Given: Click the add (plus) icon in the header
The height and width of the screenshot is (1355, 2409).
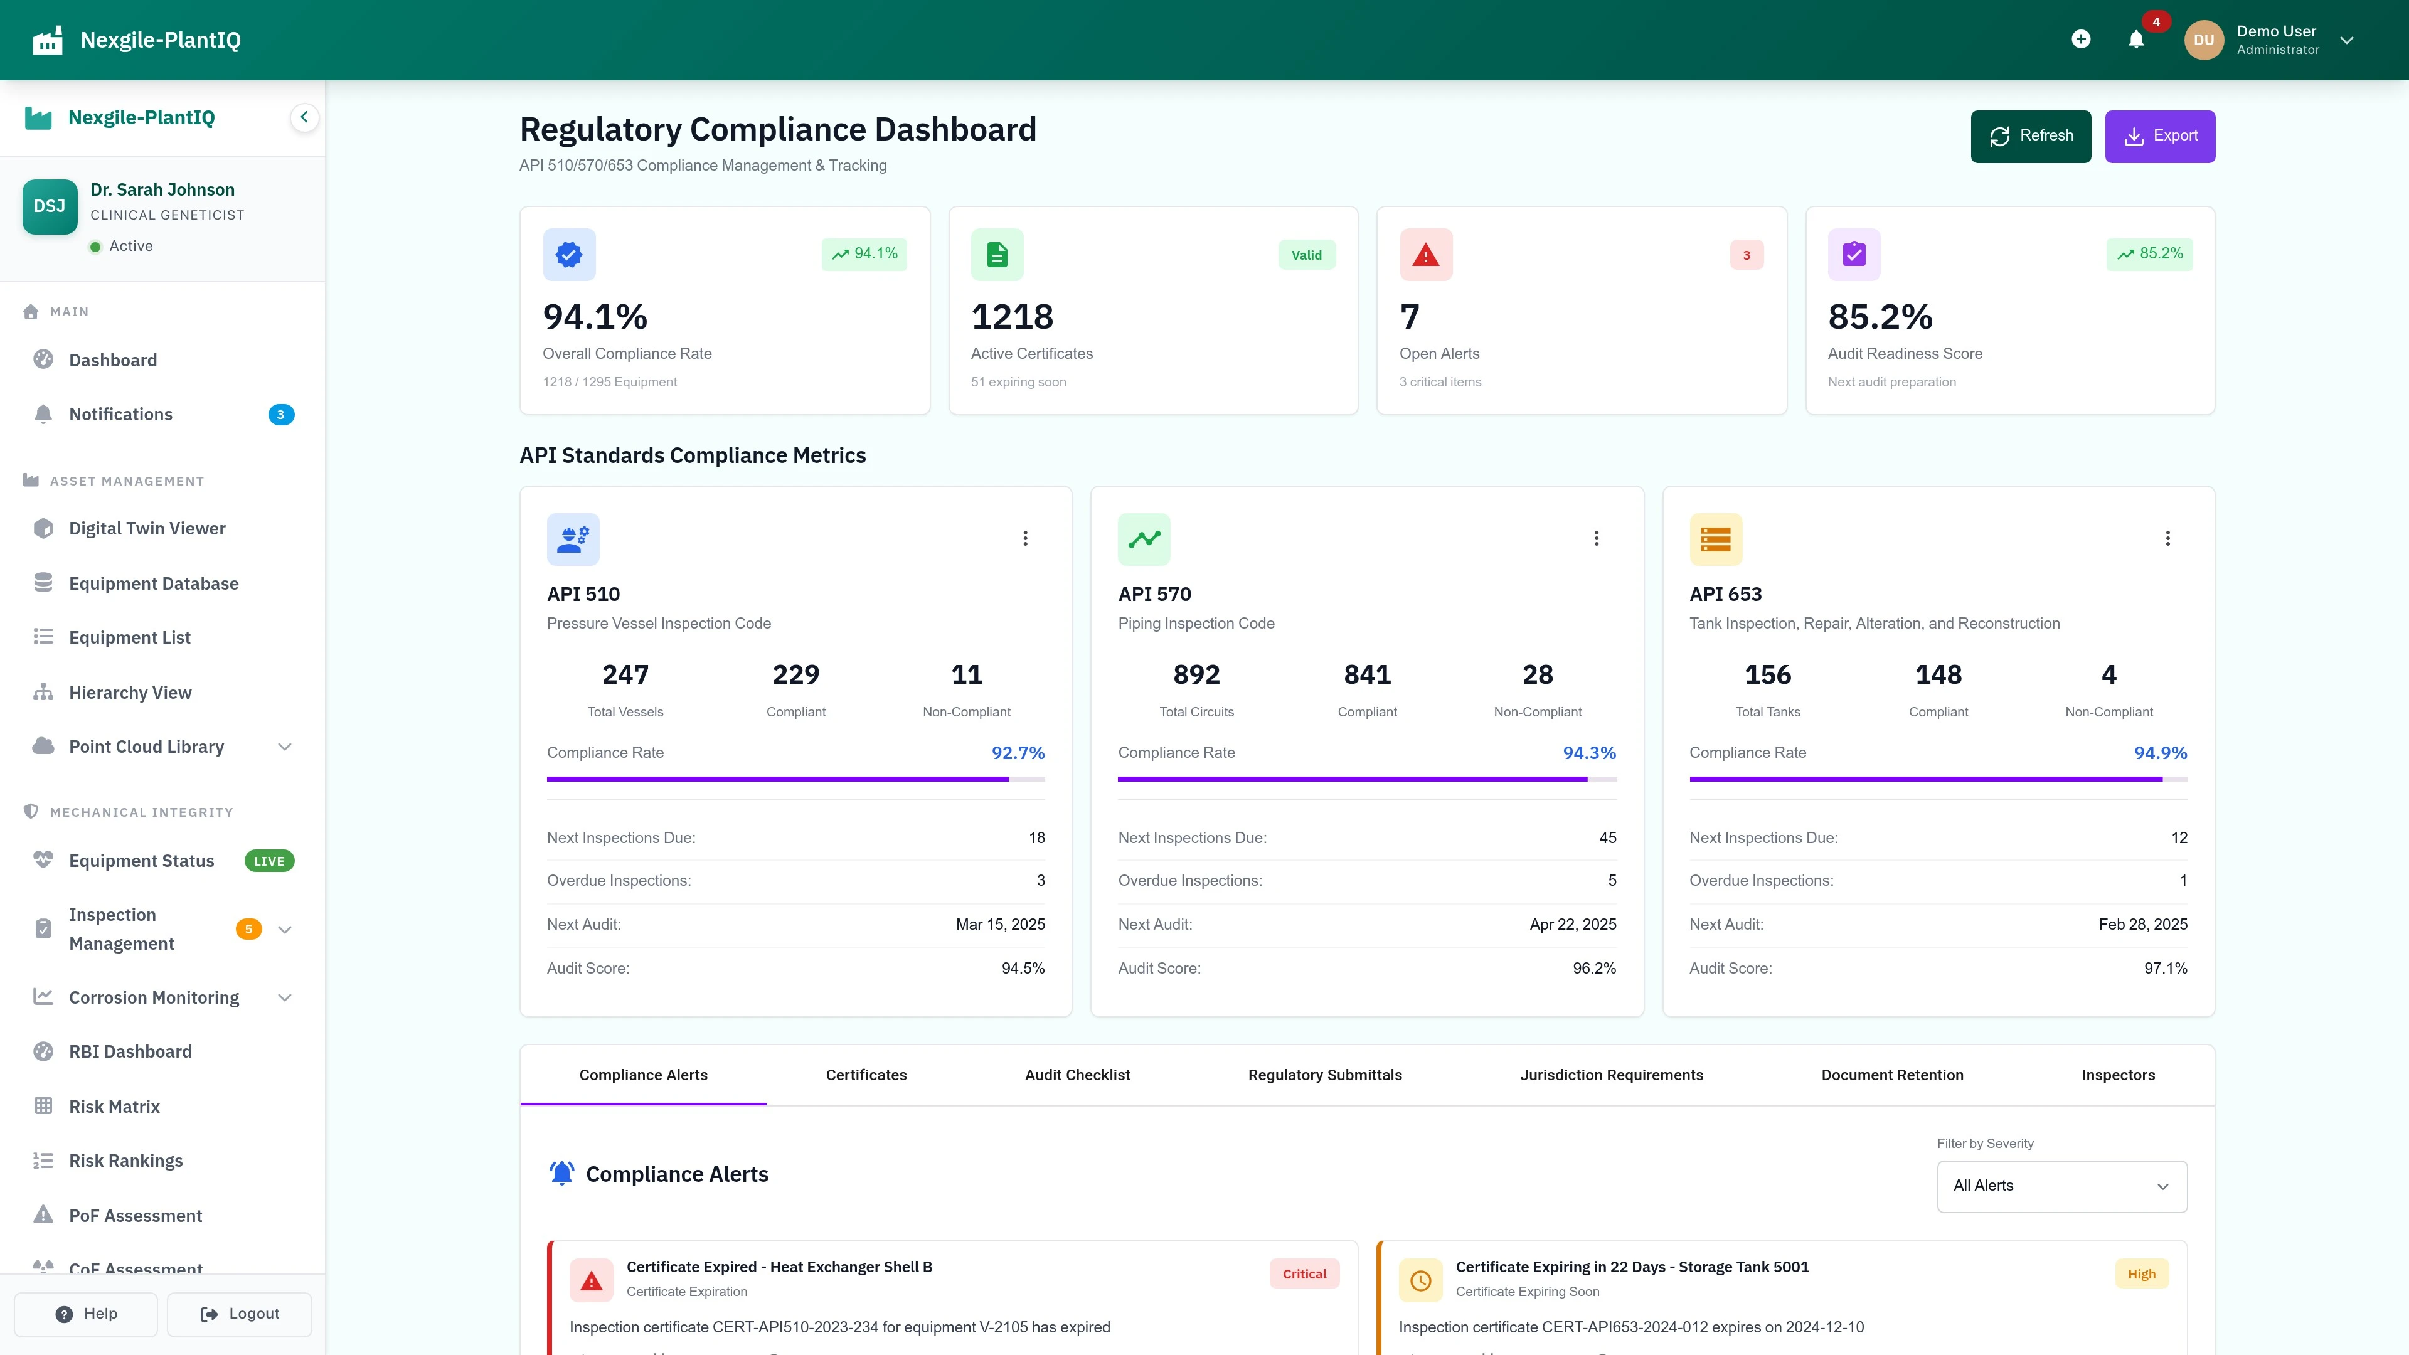Looking at the screenshot, I should [2082, 40].
